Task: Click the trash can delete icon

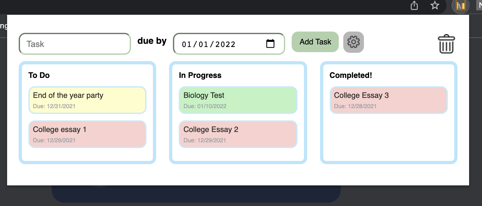Action: pos(446,44)
